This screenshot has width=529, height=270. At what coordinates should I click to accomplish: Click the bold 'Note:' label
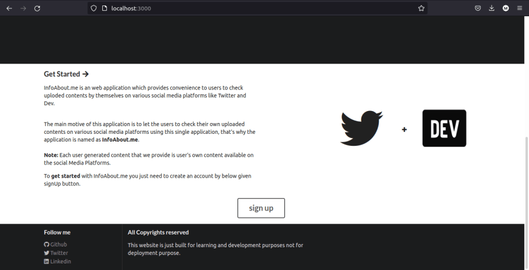pyautogui.click(x=51, y=155)
